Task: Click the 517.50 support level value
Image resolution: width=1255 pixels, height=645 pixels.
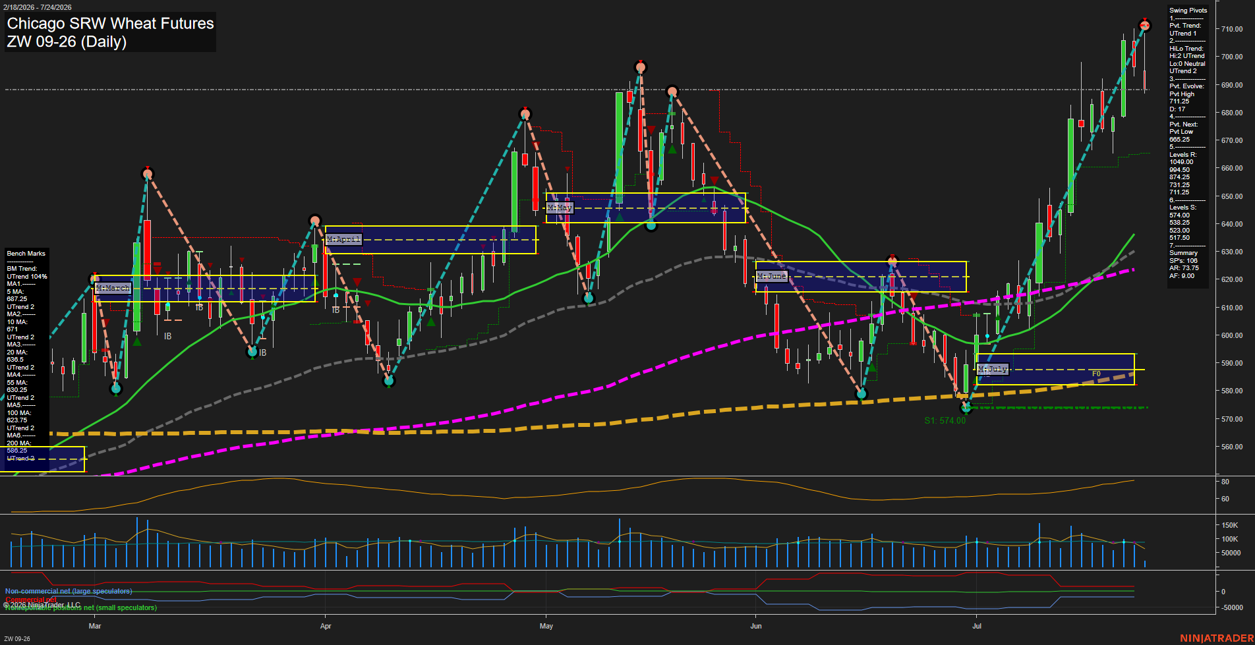Action: 1180,238
